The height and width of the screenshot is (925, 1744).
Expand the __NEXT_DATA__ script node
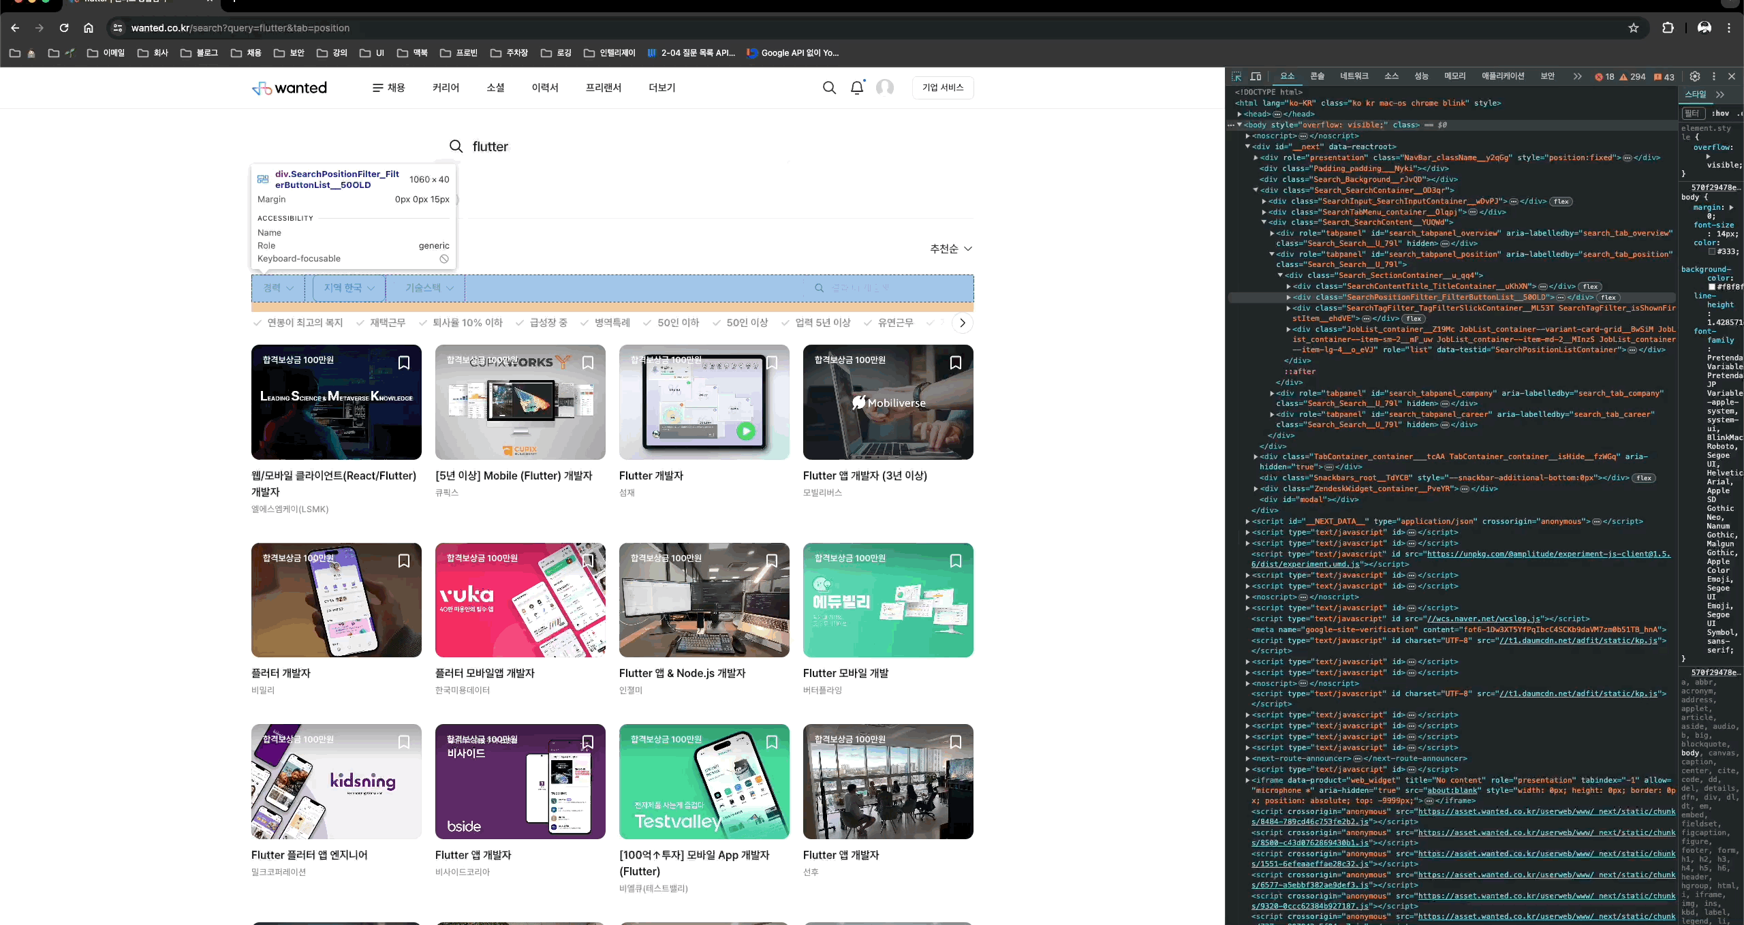(x=1247, y=522)
